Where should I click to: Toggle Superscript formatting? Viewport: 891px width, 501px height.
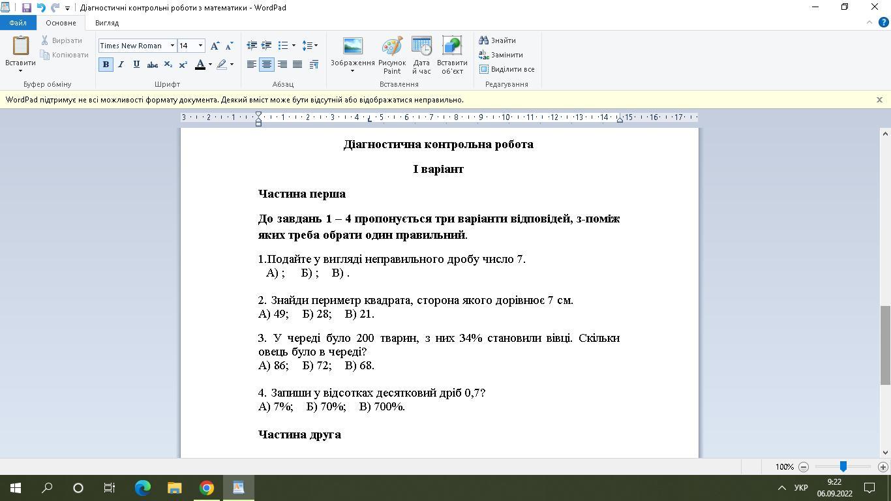[183, 65]
